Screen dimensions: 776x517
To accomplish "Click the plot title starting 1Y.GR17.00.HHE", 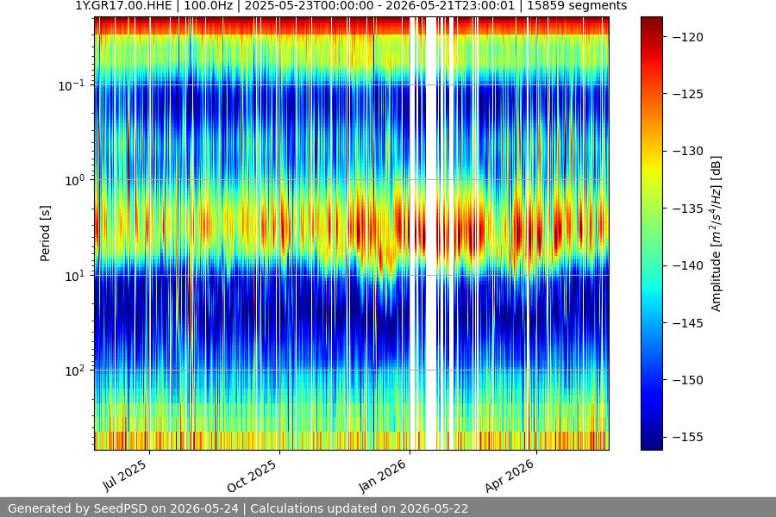I will point(351,6).
